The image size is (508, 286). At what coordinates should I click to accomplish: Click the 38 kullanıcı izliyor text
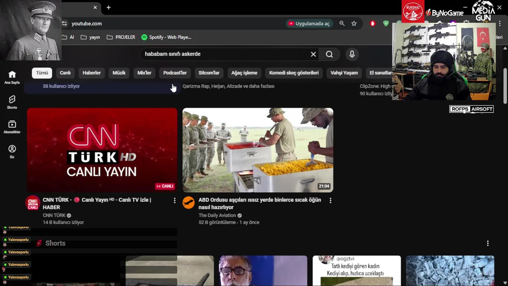tap(61, 86)
